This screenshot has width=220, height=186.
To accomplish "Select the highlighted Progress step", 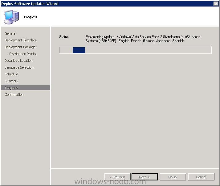I will tap(26, 87).
